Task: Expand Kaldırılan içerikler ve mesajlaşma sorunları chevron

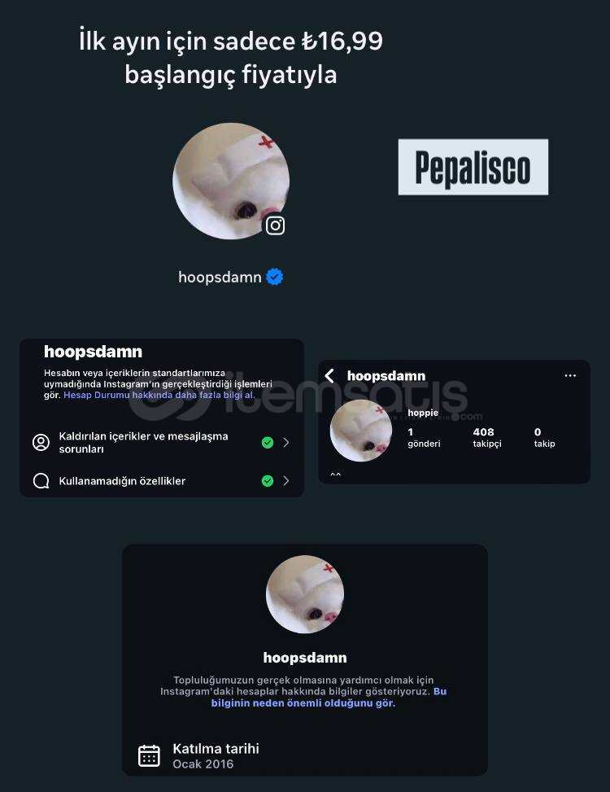Action: pos(286,443)
